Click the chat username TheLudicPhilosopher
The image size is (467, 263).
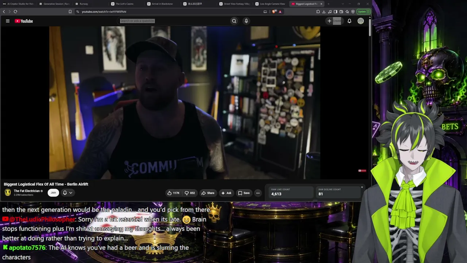tap(42, 219)
